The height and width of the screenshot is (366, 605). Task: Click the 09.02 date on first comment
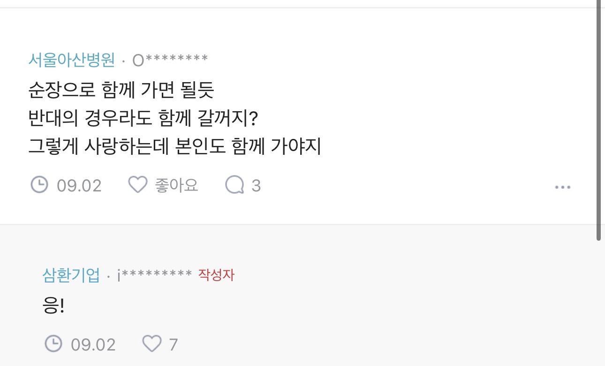[x=79, y=186]
